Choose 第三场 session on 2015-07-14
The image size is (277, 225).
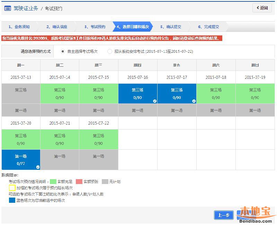pyautogui.click(x=60, y=93)
